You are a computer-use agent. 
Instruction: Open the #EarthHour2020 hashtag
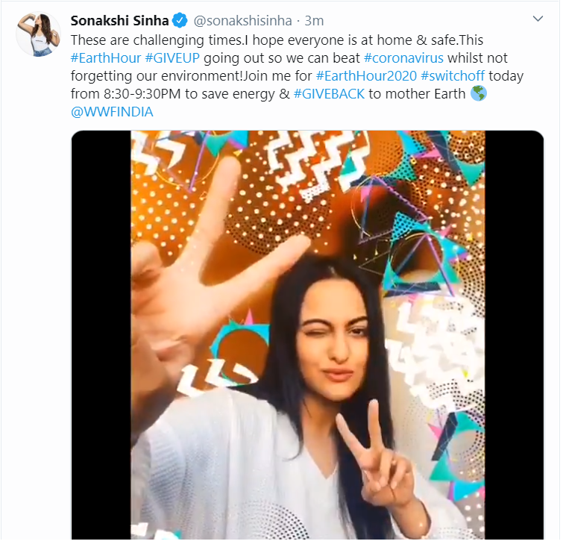click(365, 76)
